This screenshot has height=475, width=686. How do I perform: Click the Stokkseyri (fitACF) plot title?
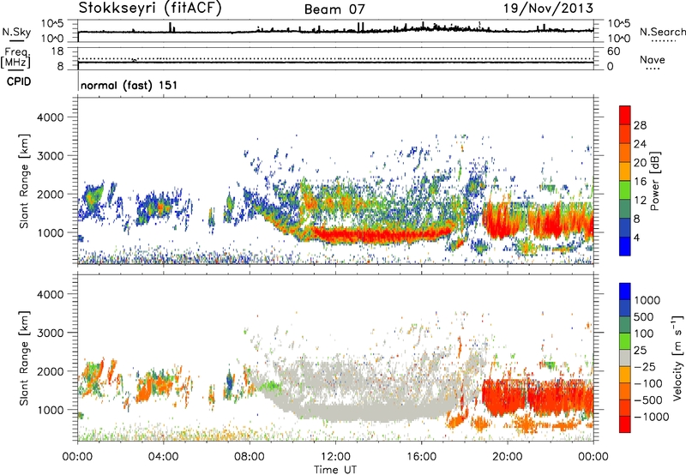(150, 8)
